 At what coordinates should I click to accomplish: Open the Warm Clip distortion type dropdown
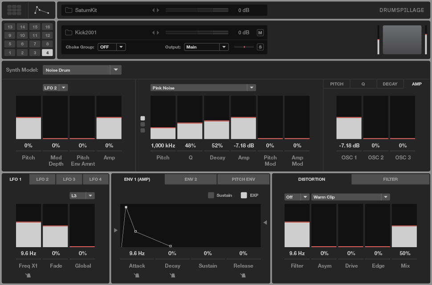coord(350,197)
